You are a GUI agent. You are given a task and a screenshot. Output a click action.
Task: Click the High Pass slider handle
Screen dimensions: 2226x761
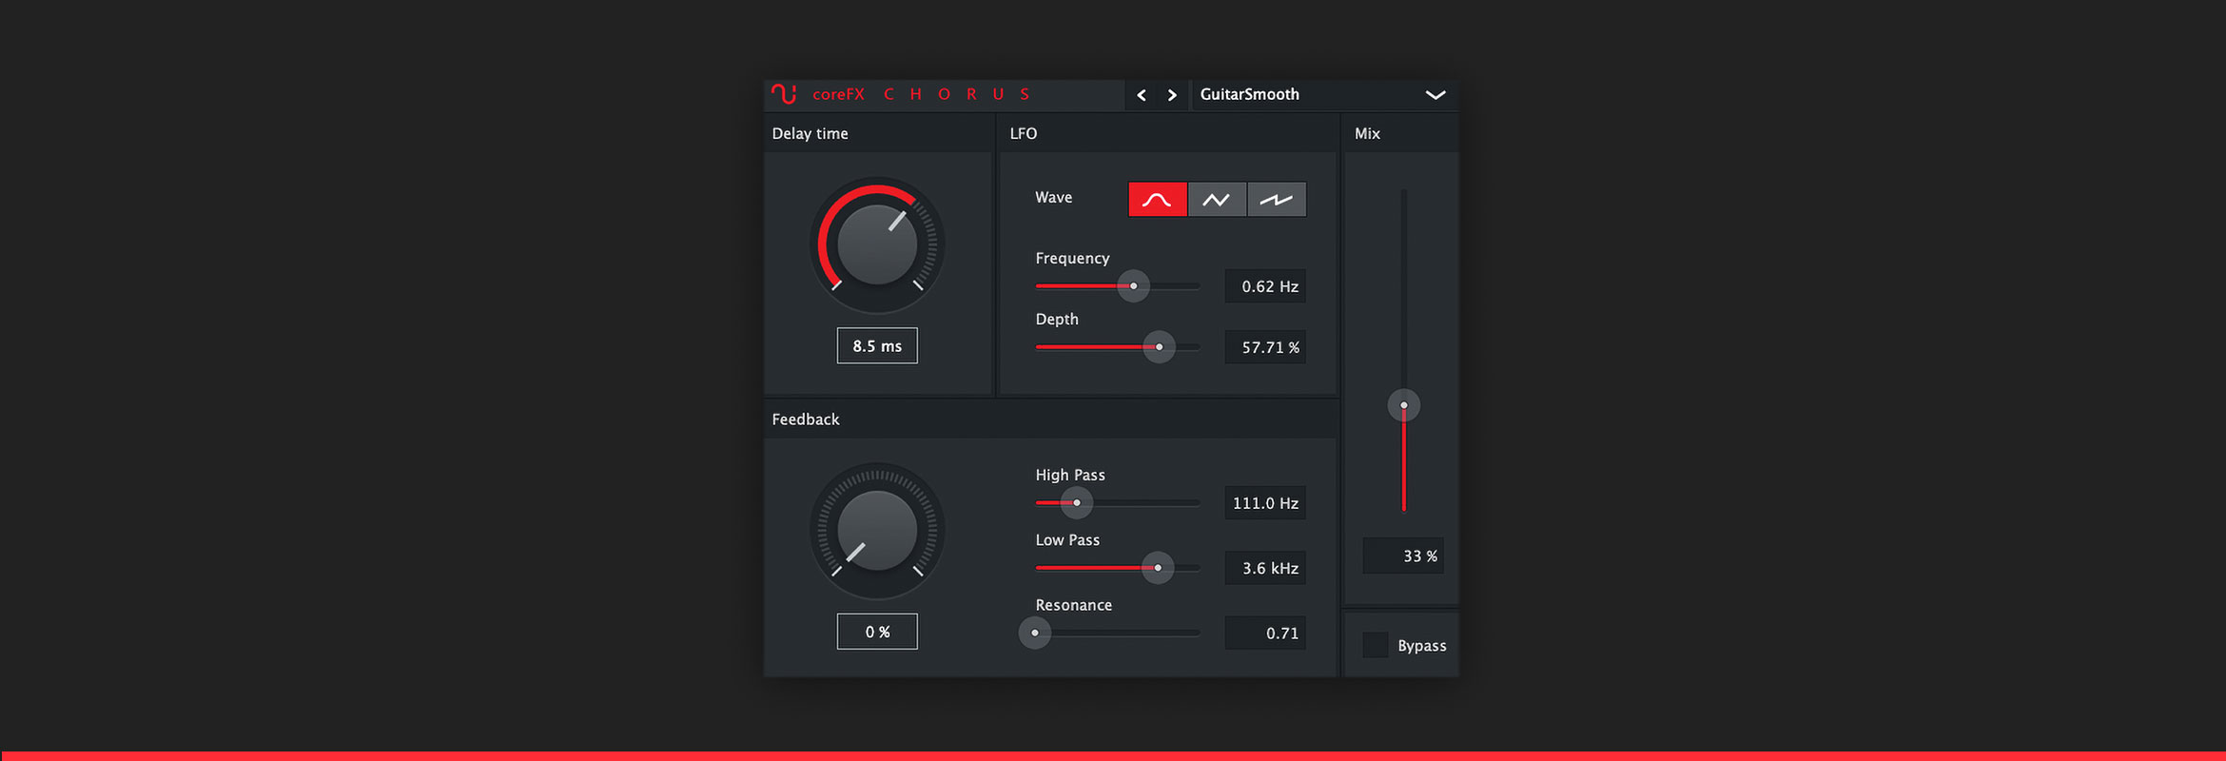[1077, 503]
